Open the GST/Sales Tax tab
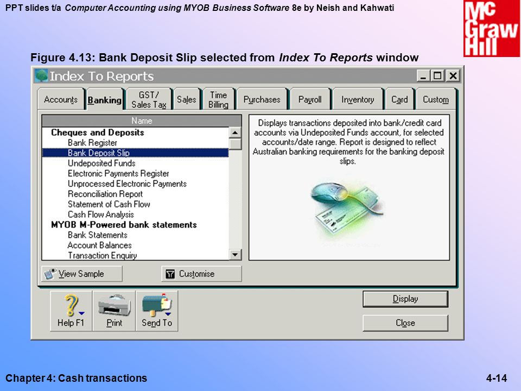The width and height of the screenshot is (521, 391). point(149,99)
